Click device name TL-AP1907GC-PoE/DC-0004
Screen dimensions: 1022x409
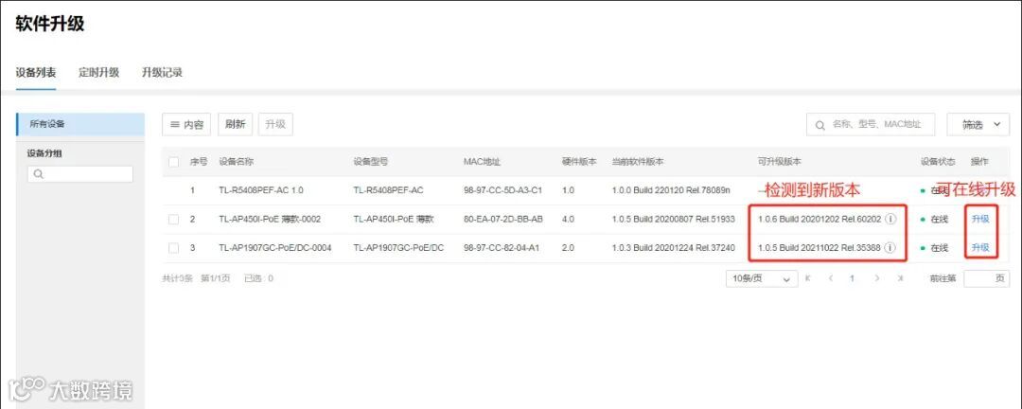275,248
